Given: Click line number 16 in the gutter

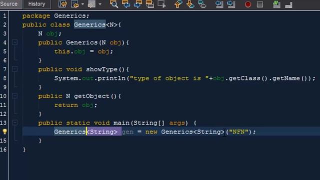Looking at the screenshot, I should (3, 149).
